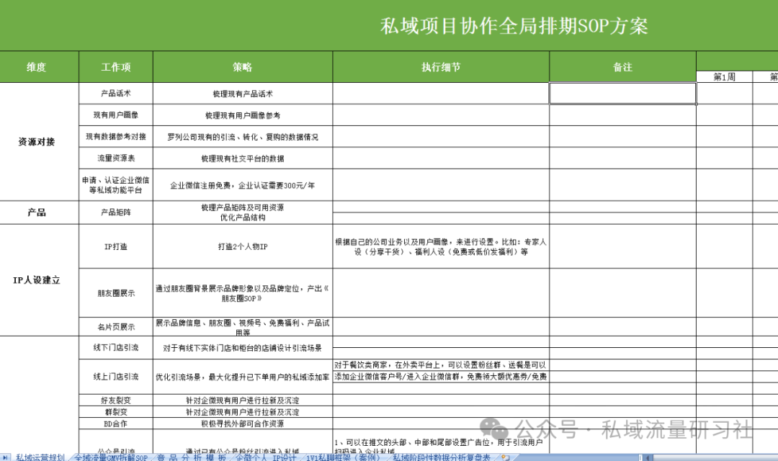Click the 通过朋友圈背景展示品牌形象 strategy cell
The width and height of the screenshot is (778, 461).
coord(243,293)
